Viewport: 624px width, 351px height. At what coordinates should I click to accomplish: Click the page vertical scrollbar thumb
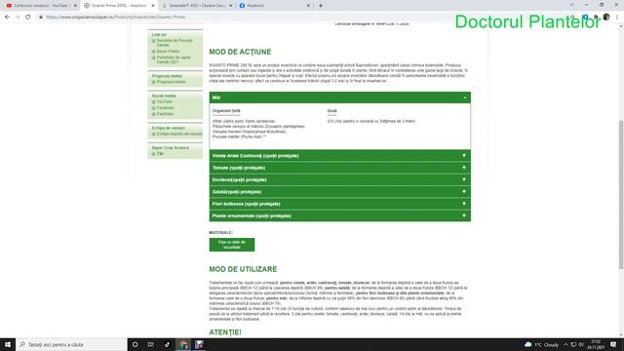coord(621,195)
